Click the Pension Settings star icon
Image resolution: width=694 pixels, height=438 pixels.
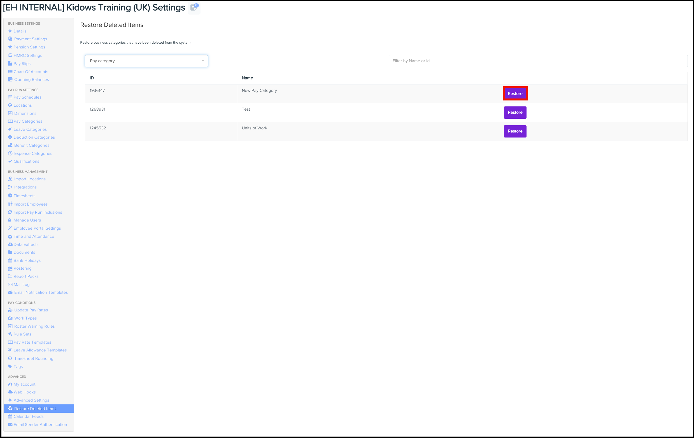pos(10,47)
